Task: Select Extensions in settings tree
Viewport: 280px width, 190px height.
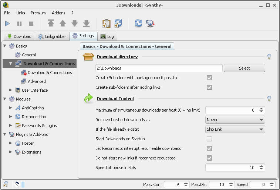Action: pyautogui.click(x=31, y=152)
